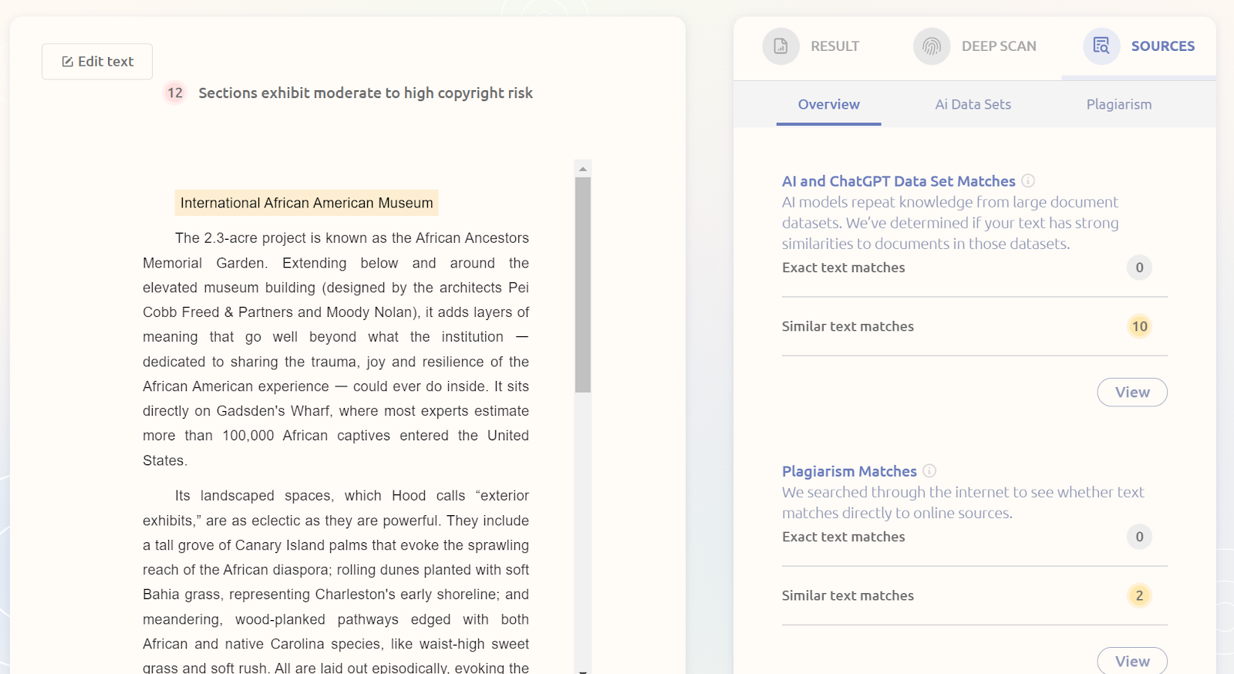Open Plagiarism Matches heading link
The height and width of the screenshot is (674, 1234).
click(x=849, y=471)
